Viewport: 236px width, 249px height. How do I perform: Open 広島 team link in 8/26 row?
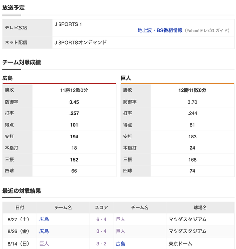coord(44,231)
